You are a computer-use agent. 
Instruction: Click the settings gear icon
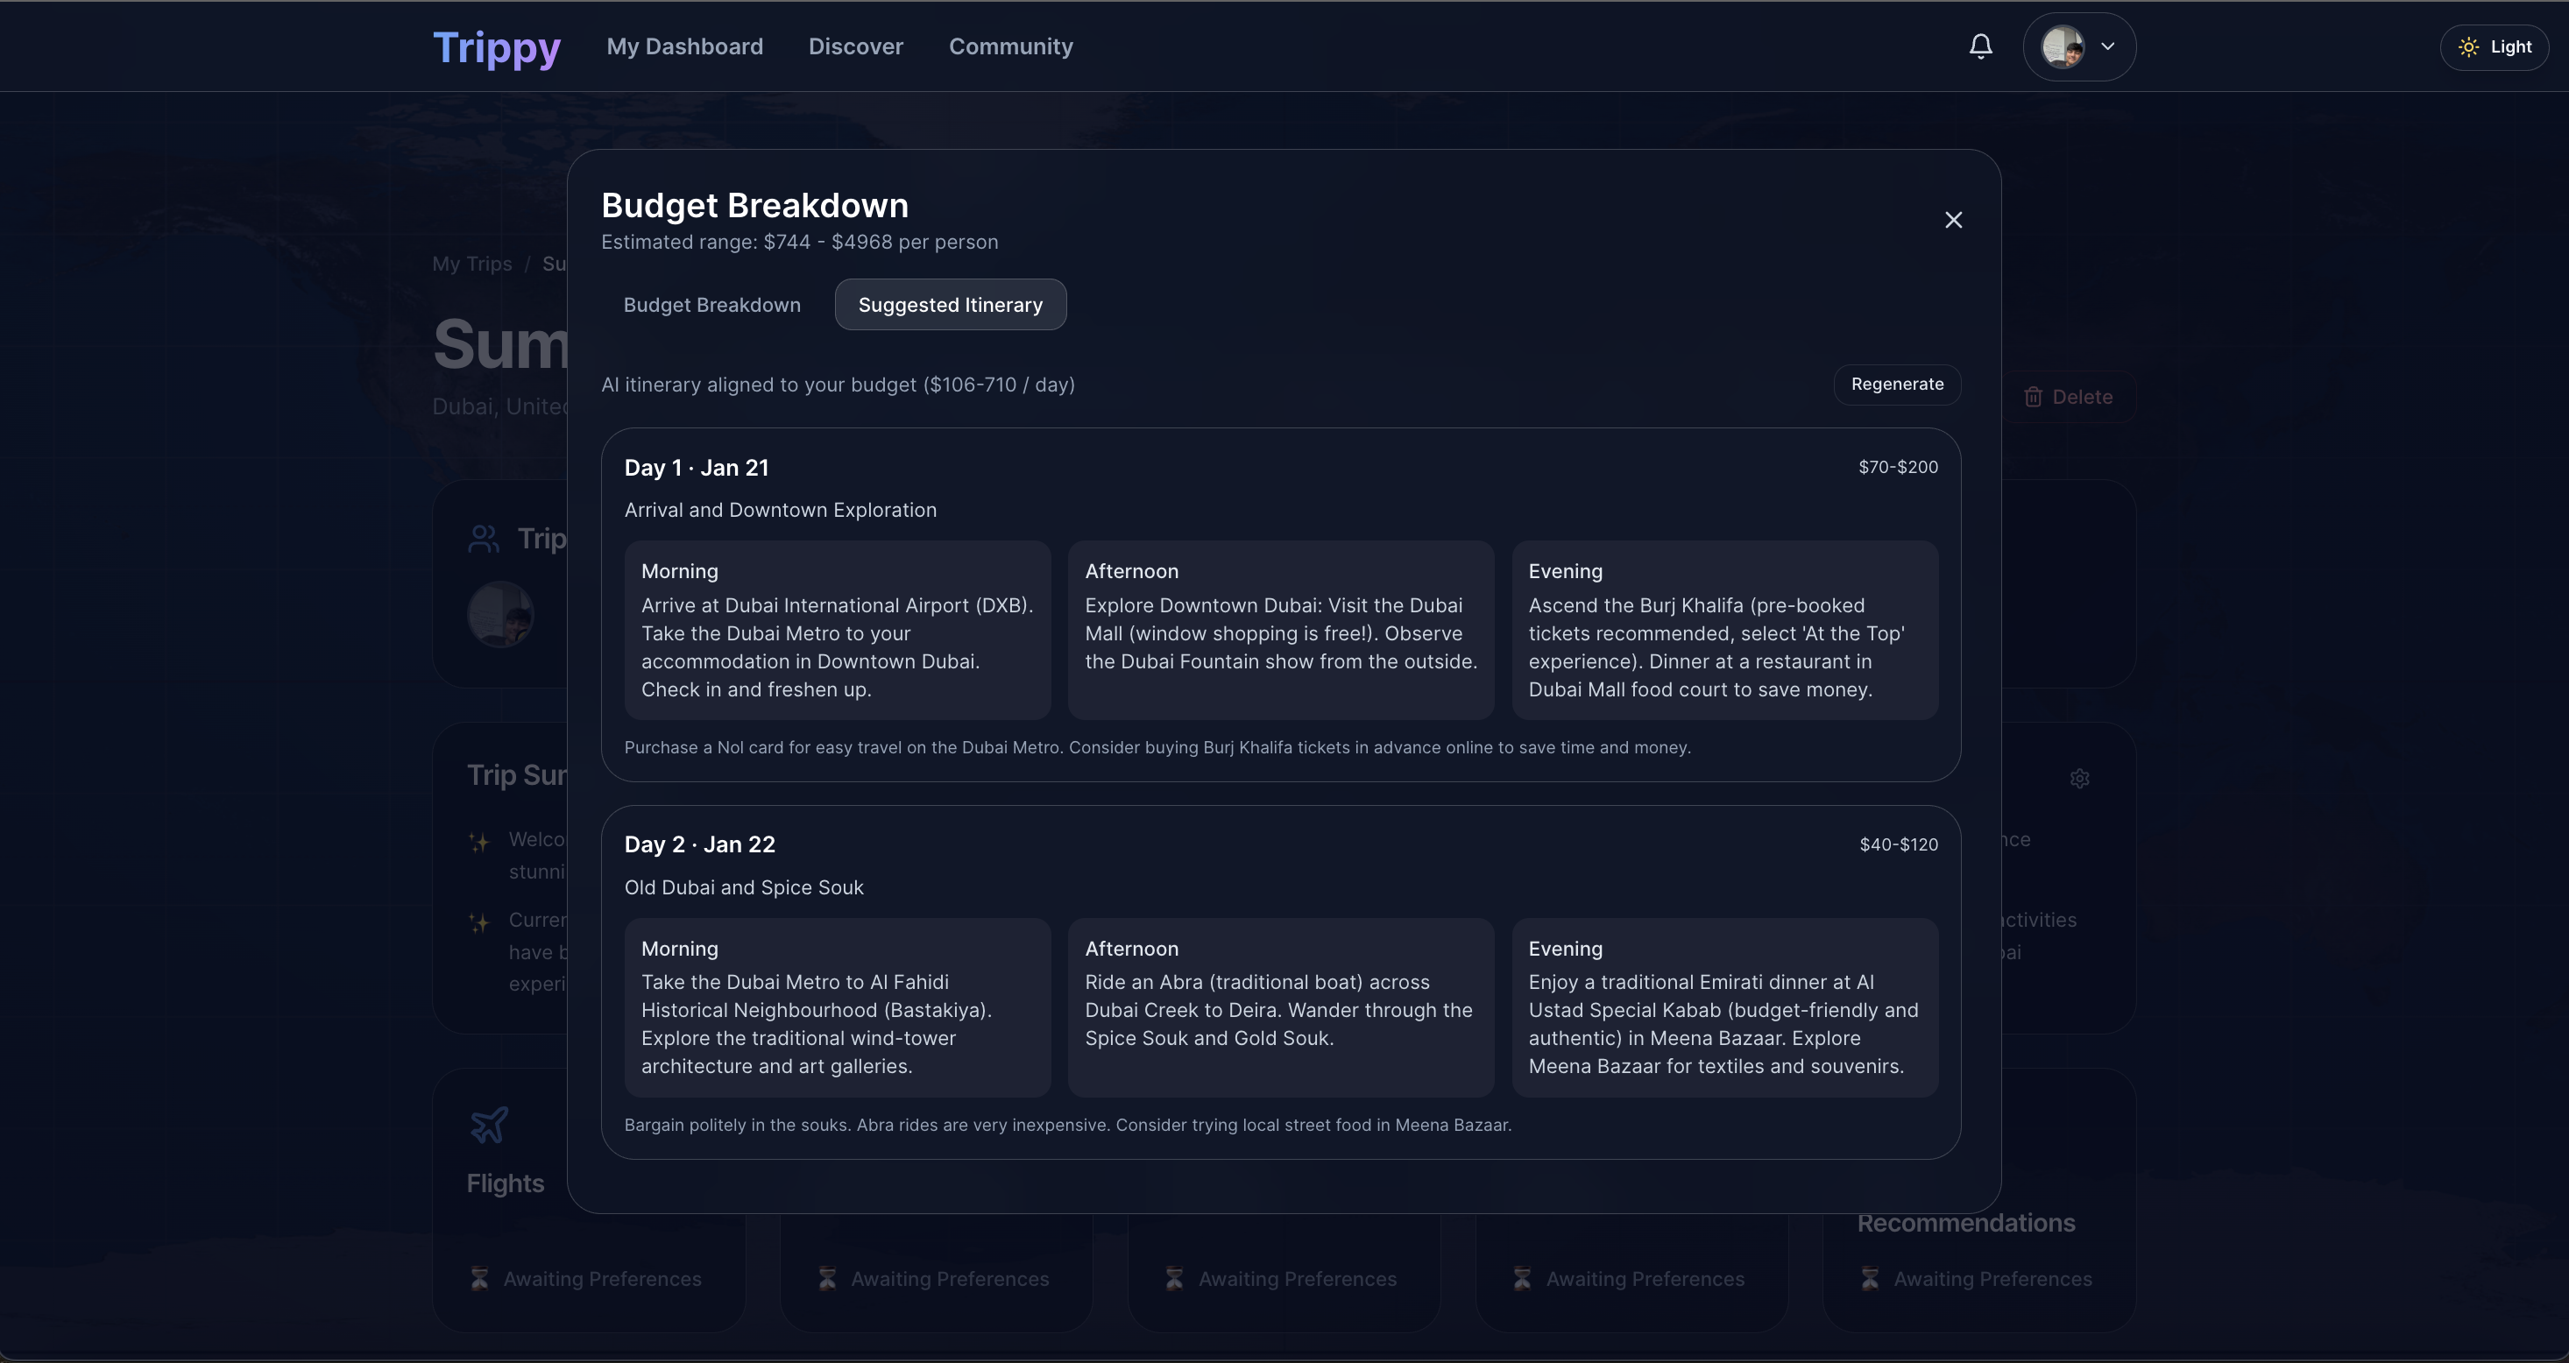(2078, 778)
